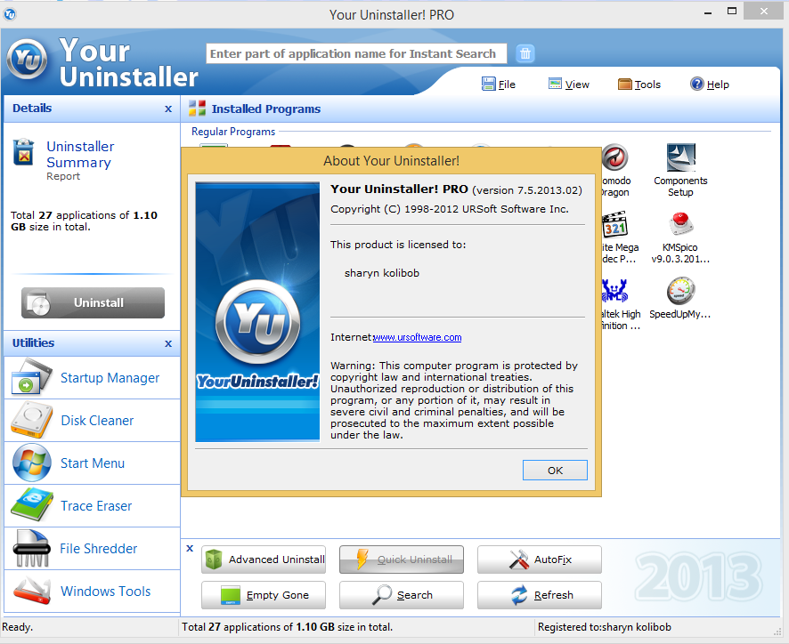Close the Utilities panel
The height and width of the screenshot is (644, 789).
(x=168, y=343)
